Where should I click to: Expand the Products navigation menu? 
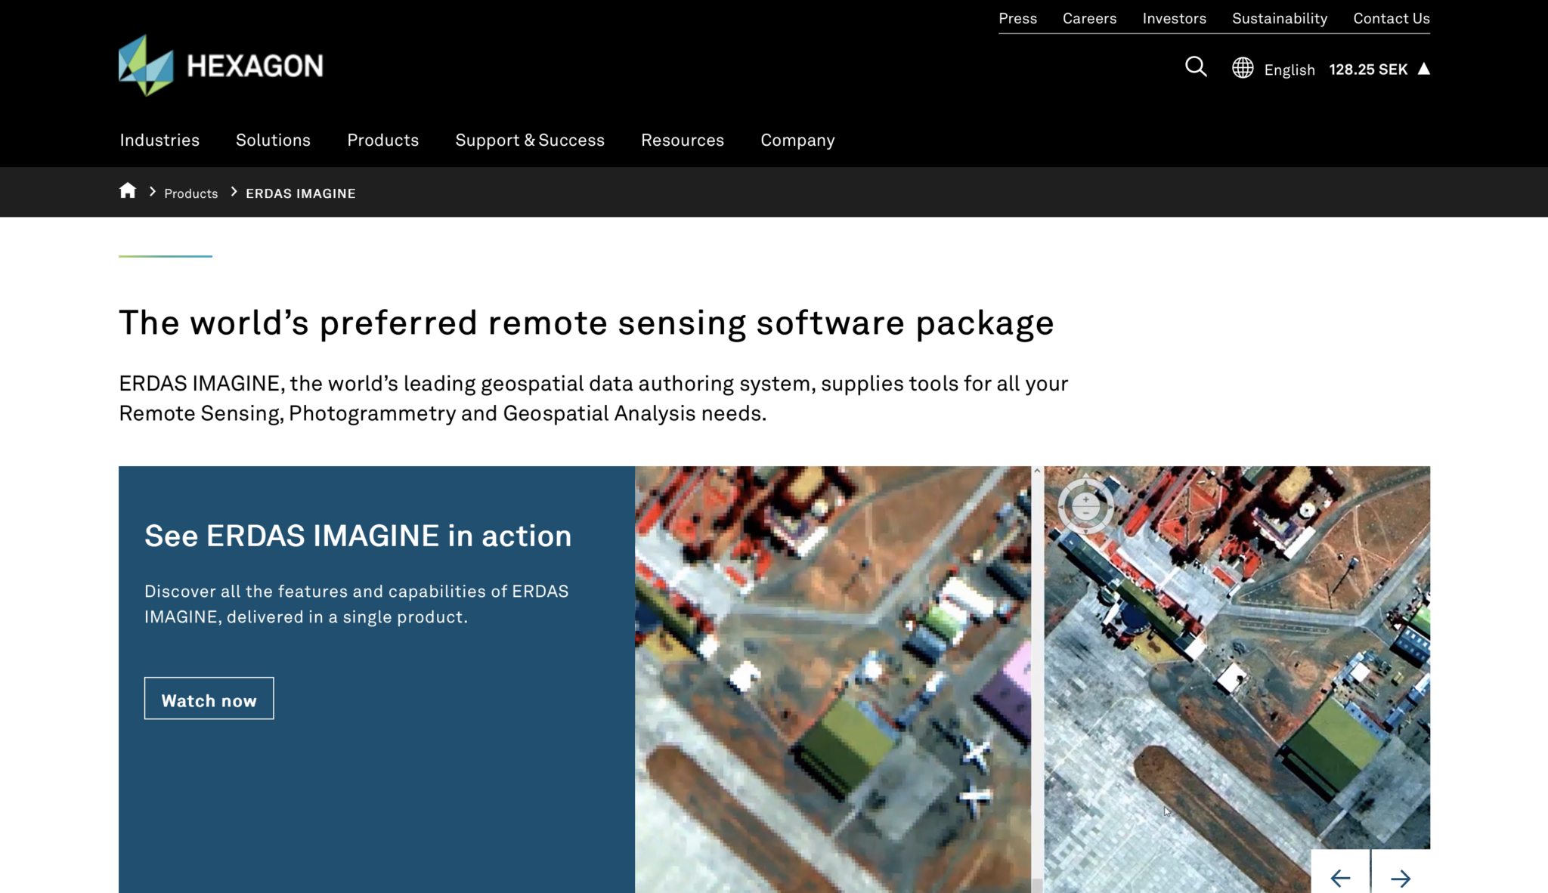[383, 140]
